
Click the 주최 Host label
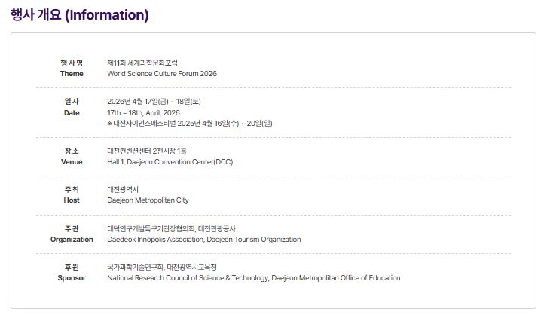(72, 194)
